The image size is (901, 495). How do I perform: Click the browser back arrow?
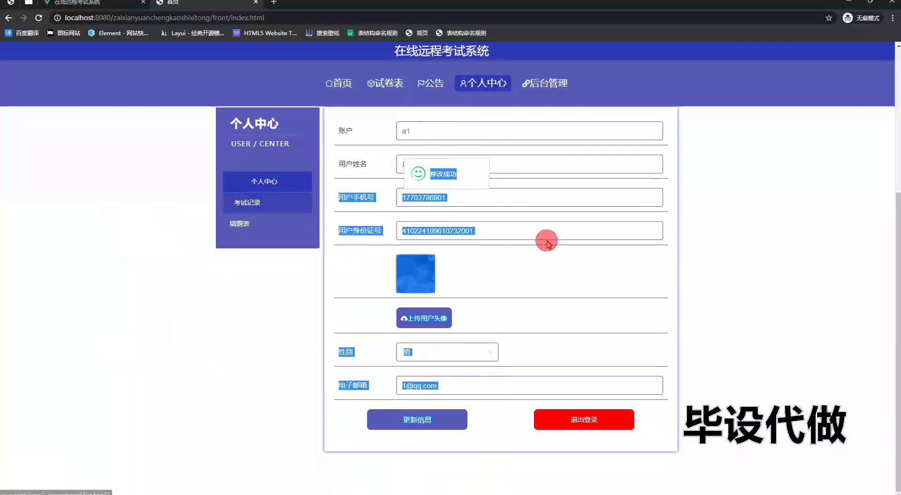(x=8, y=18)
